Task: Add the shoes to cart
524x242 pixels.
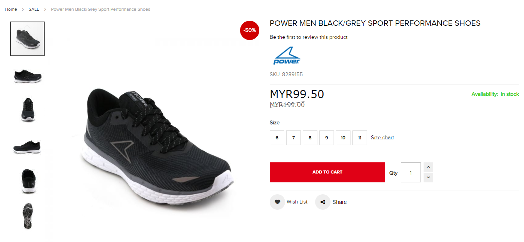Action: click(327, 172)
